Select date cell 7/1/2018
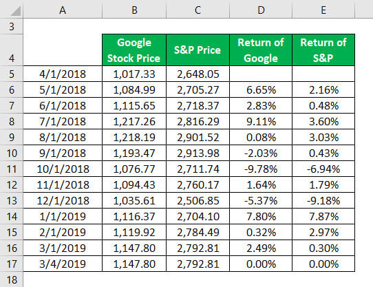373x287 pixels. [x=63, y=121]
